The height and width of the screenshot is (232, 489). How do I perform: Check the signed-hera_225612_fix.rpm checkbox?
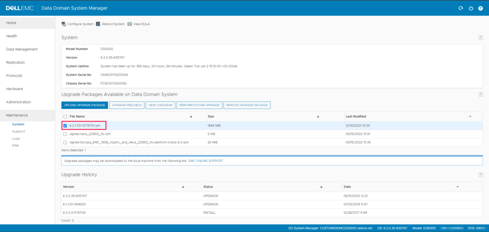(x=65, y=134)
